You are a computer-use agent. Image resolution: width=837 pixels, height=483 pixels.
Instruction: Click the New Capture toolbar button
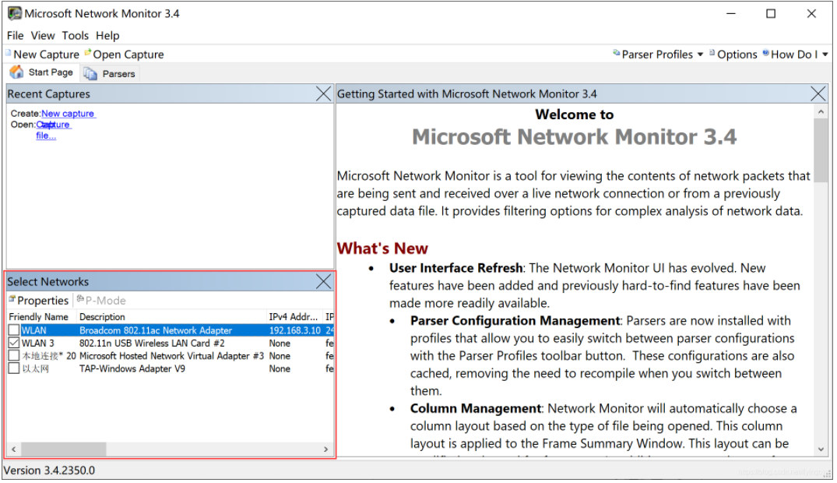pos(43,55)
